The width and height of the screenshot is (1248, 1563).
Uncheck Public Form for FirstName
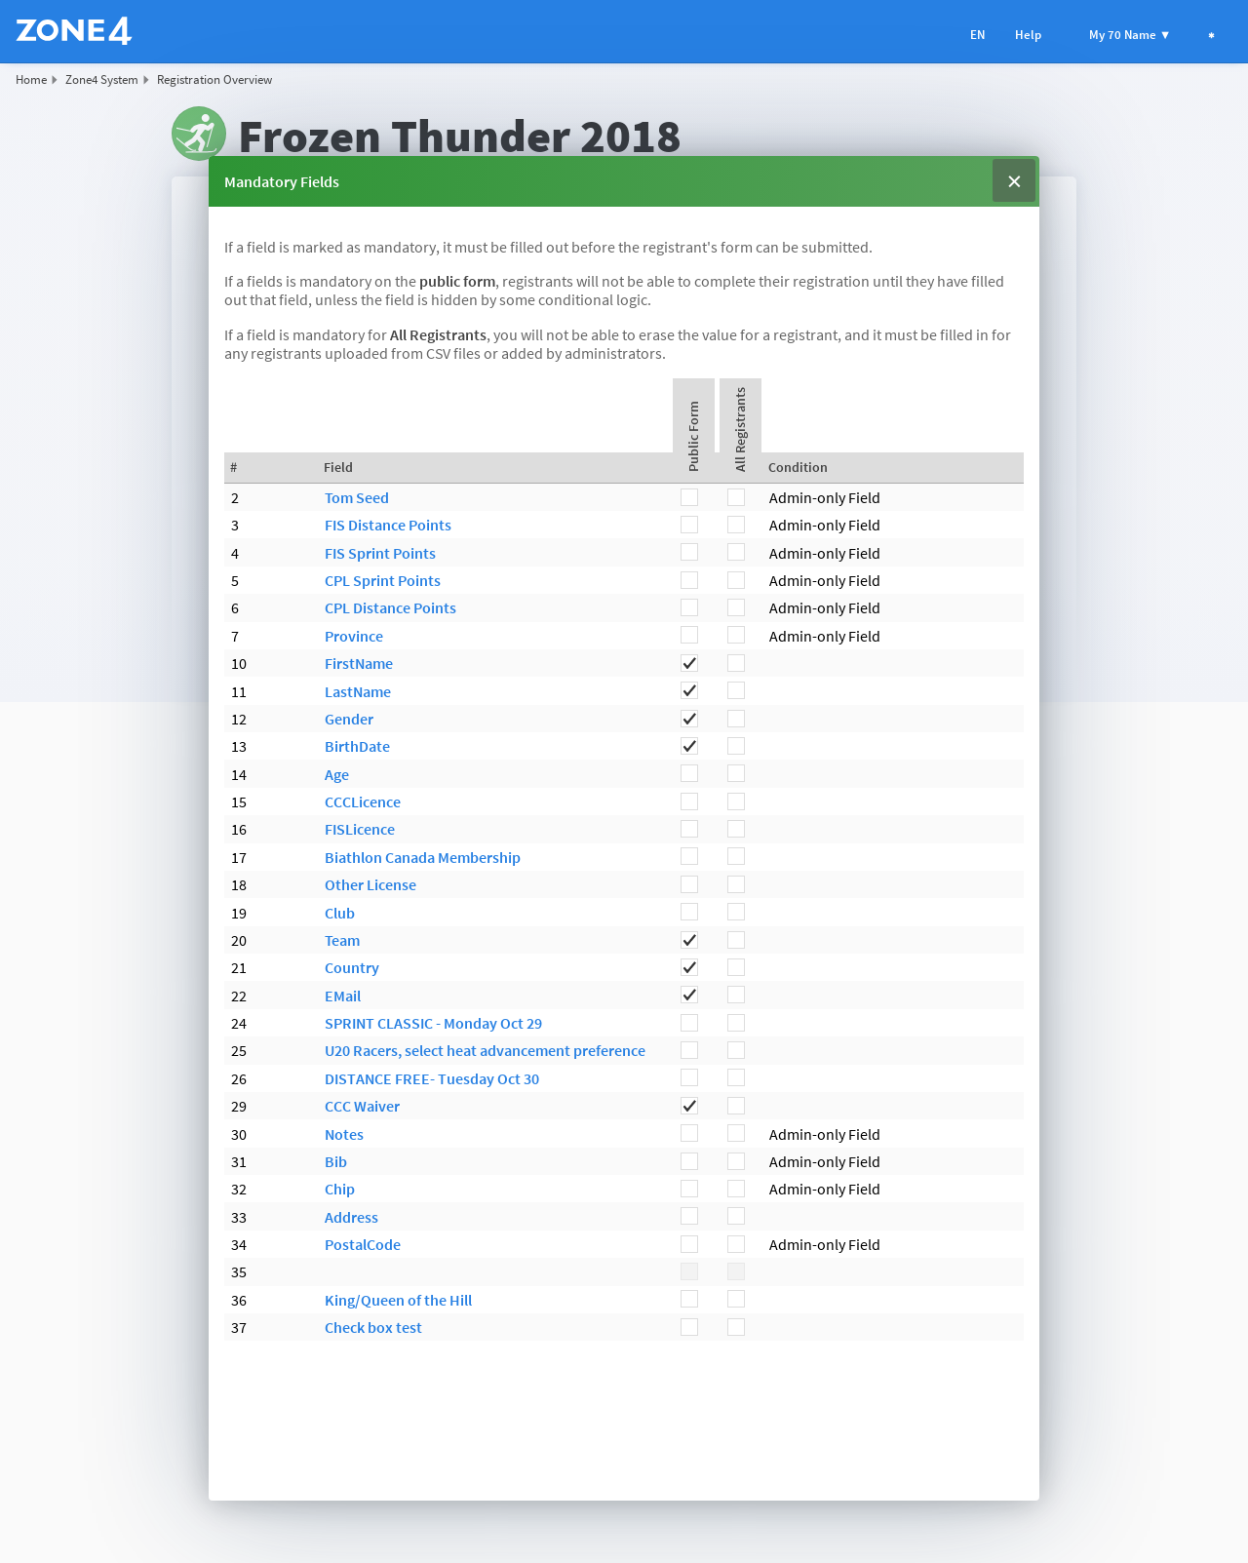(x=689, y=663)
